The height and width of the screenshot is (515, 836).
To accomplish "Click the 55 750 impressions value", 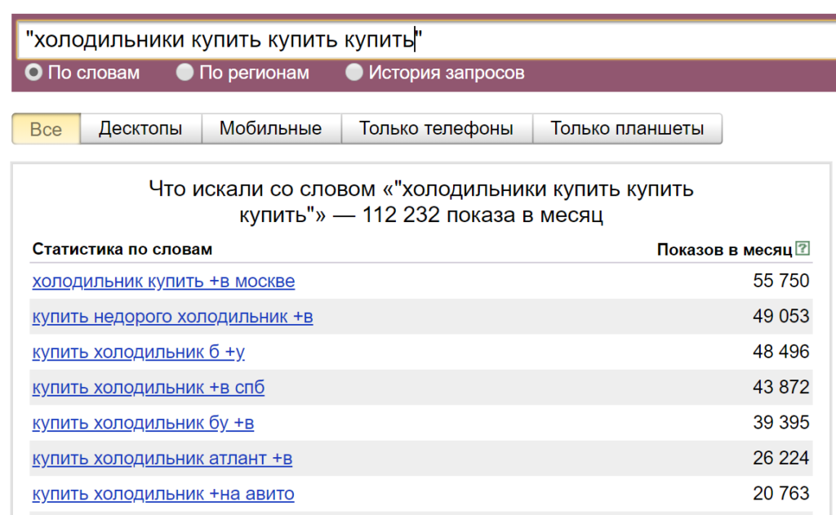I will (780, 282).
